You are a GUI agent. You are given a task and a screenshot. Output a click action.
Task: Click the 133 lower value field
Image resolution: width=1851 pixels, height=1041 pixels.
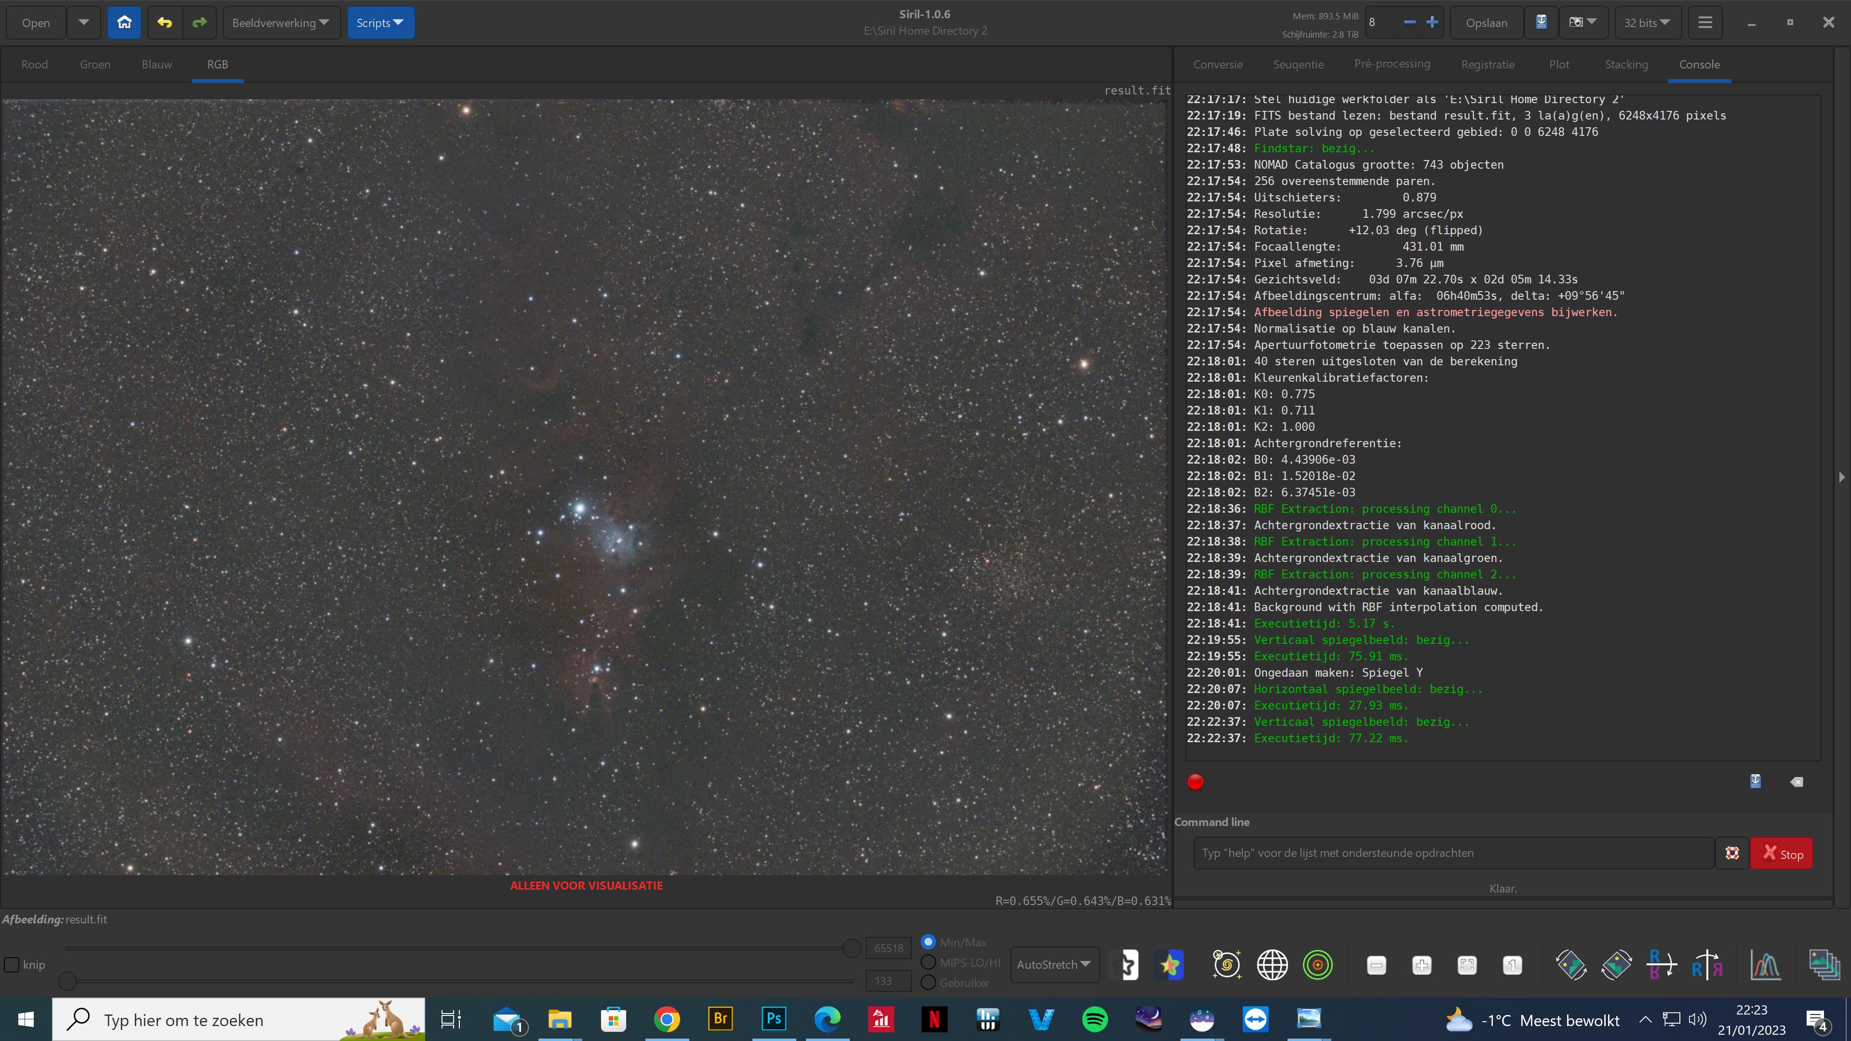tap(889, 981)
